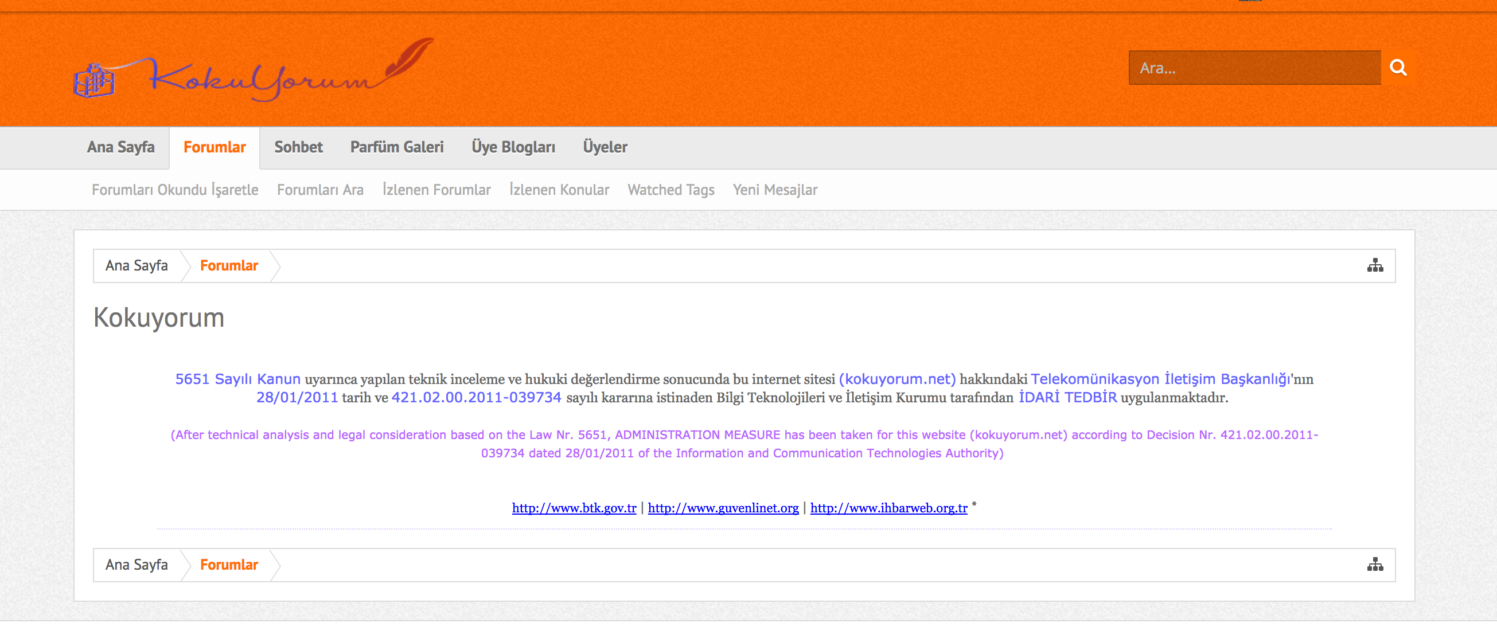Image resolution: width=1497 pixels, height=627 pixels.
Task: Follow the http://www.btk.gov.tr link
Action: click(x=574, y=508)
